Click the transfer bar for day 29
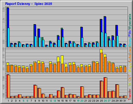This screenshot has width=133, height=104. coord(117,91)
